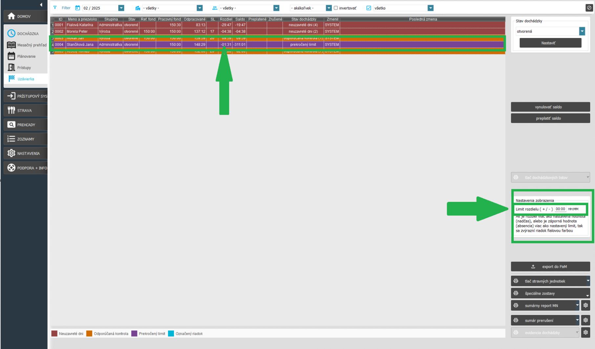Click the purple Prekročený limit legend swatch
The image size is (595, 349).
click(x=134, y=334)
